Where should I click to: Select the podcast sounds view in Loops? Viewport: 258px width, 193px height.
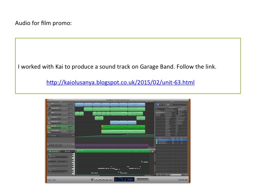click(163, 104)
